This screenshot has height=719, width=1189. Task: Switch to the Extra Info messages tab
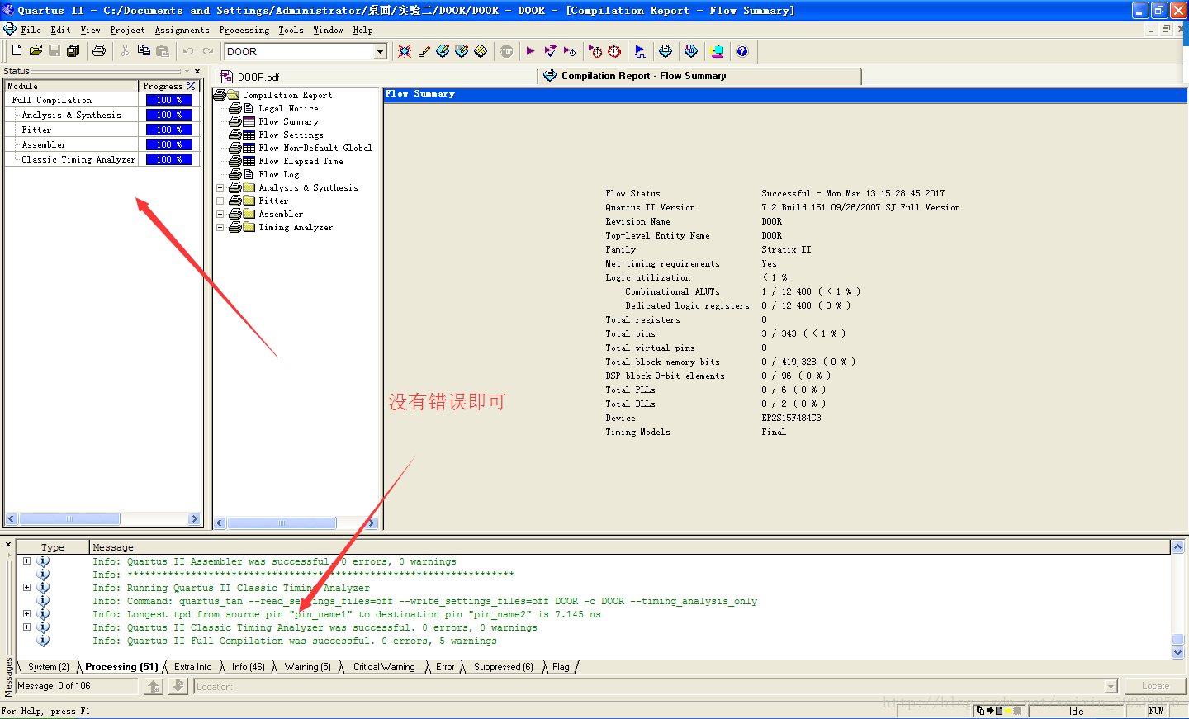coord(192,667)
